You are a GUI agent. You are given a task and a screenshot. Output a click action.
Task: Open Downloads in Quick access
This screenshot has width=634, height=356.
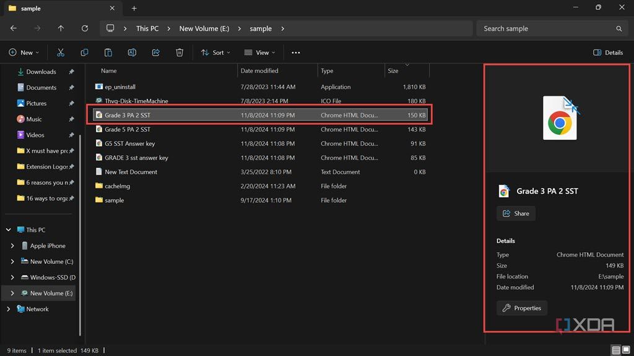tap(41, 72)
